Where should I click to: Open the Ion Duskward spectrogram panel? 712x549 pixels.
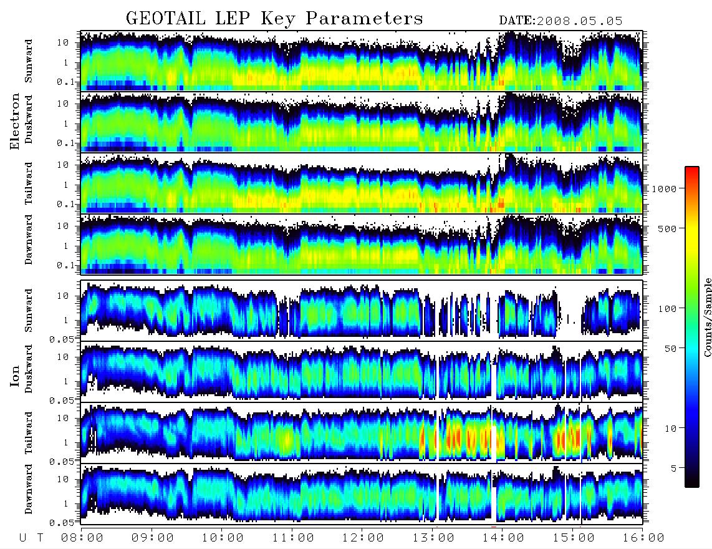coord(362,372)
